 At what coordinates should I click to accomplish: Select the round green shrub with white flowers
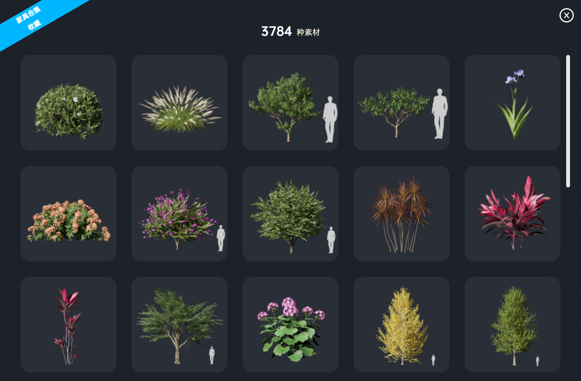click(x=68, y=103)
